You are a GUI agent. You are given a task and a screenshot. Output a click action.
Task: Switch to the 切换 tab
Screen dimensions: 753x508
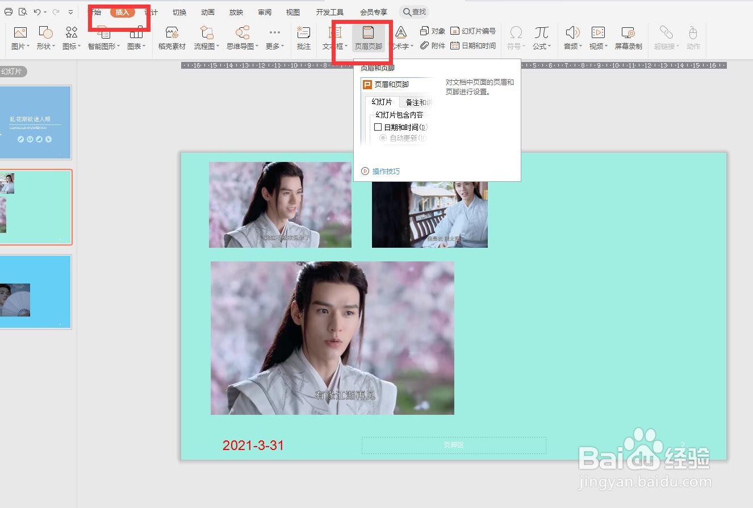(x=179, y=12)
